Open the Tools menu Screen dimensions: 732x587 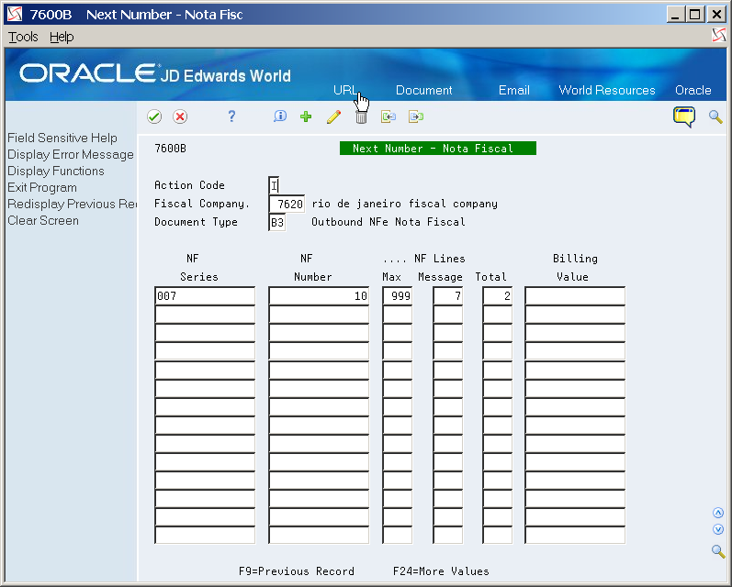pyautogui.click(x=23, y=37)
